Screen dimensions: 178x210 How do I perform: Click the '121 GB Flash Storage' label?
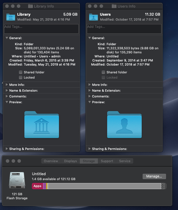tap(17, 196)
